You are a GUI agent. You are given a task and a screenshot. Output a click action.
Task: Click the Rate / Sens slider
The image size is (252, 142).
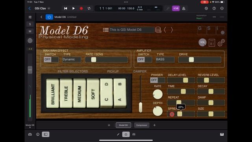pyautogui.click(x=106, y=60)
